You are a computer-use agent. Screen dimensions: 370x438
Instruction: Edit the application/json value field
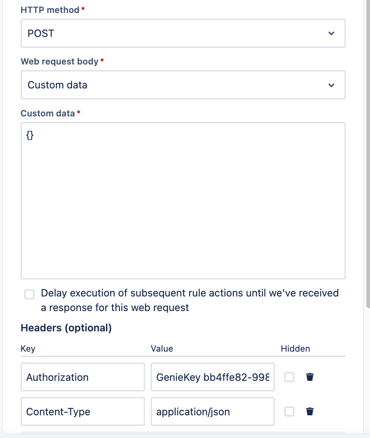[213, 412]
